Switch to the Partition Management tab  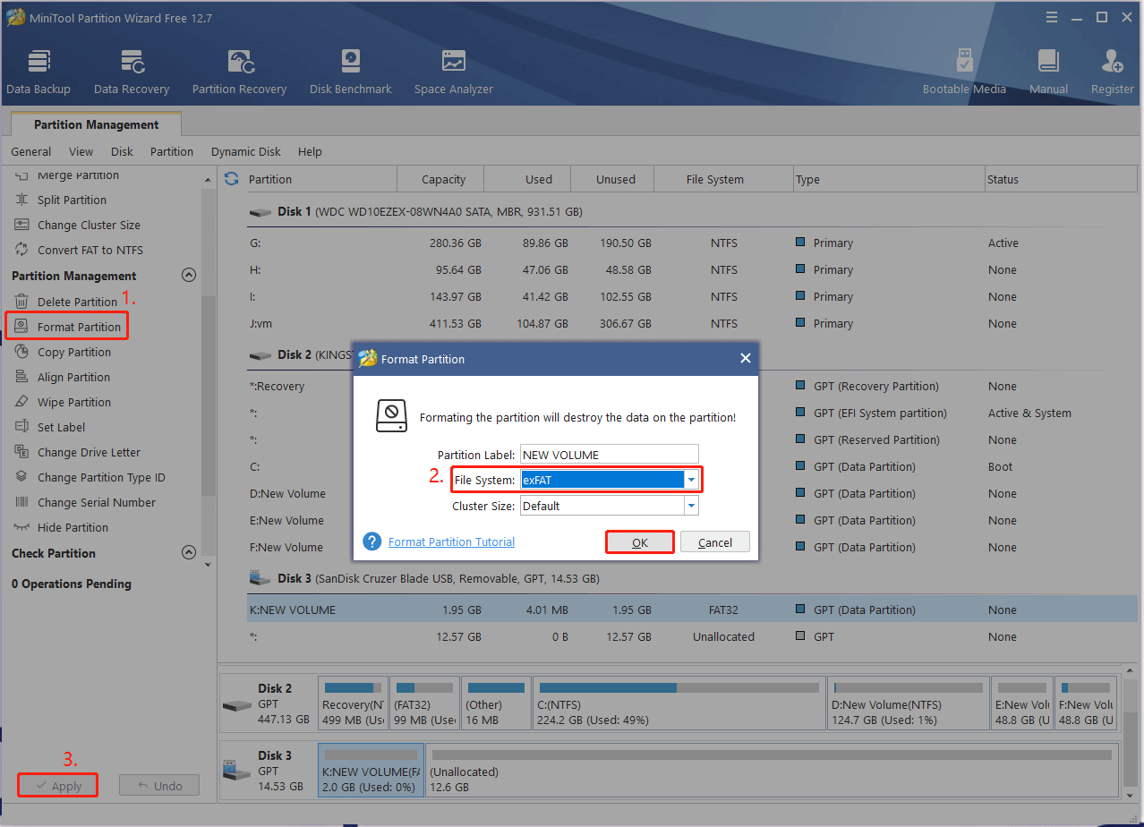tap(96, 124)
